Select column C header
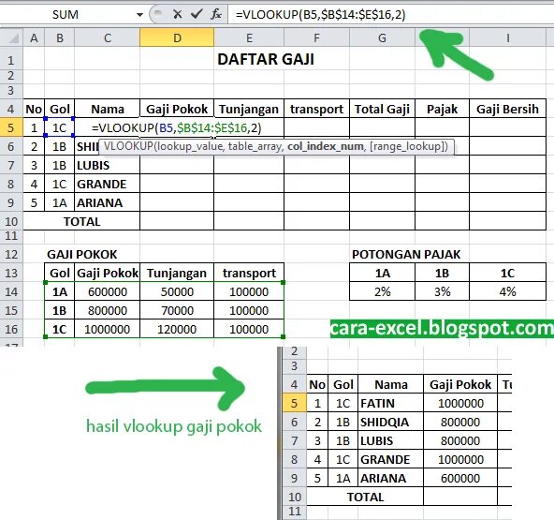 (108, 37)
